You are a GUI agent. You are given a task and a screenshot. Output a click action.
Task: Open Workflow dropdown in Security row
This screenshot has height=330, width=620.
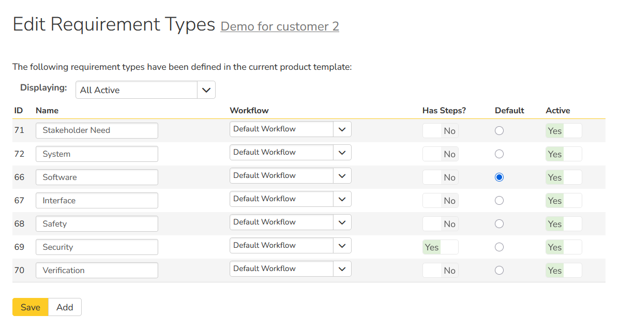click(290, 246)
